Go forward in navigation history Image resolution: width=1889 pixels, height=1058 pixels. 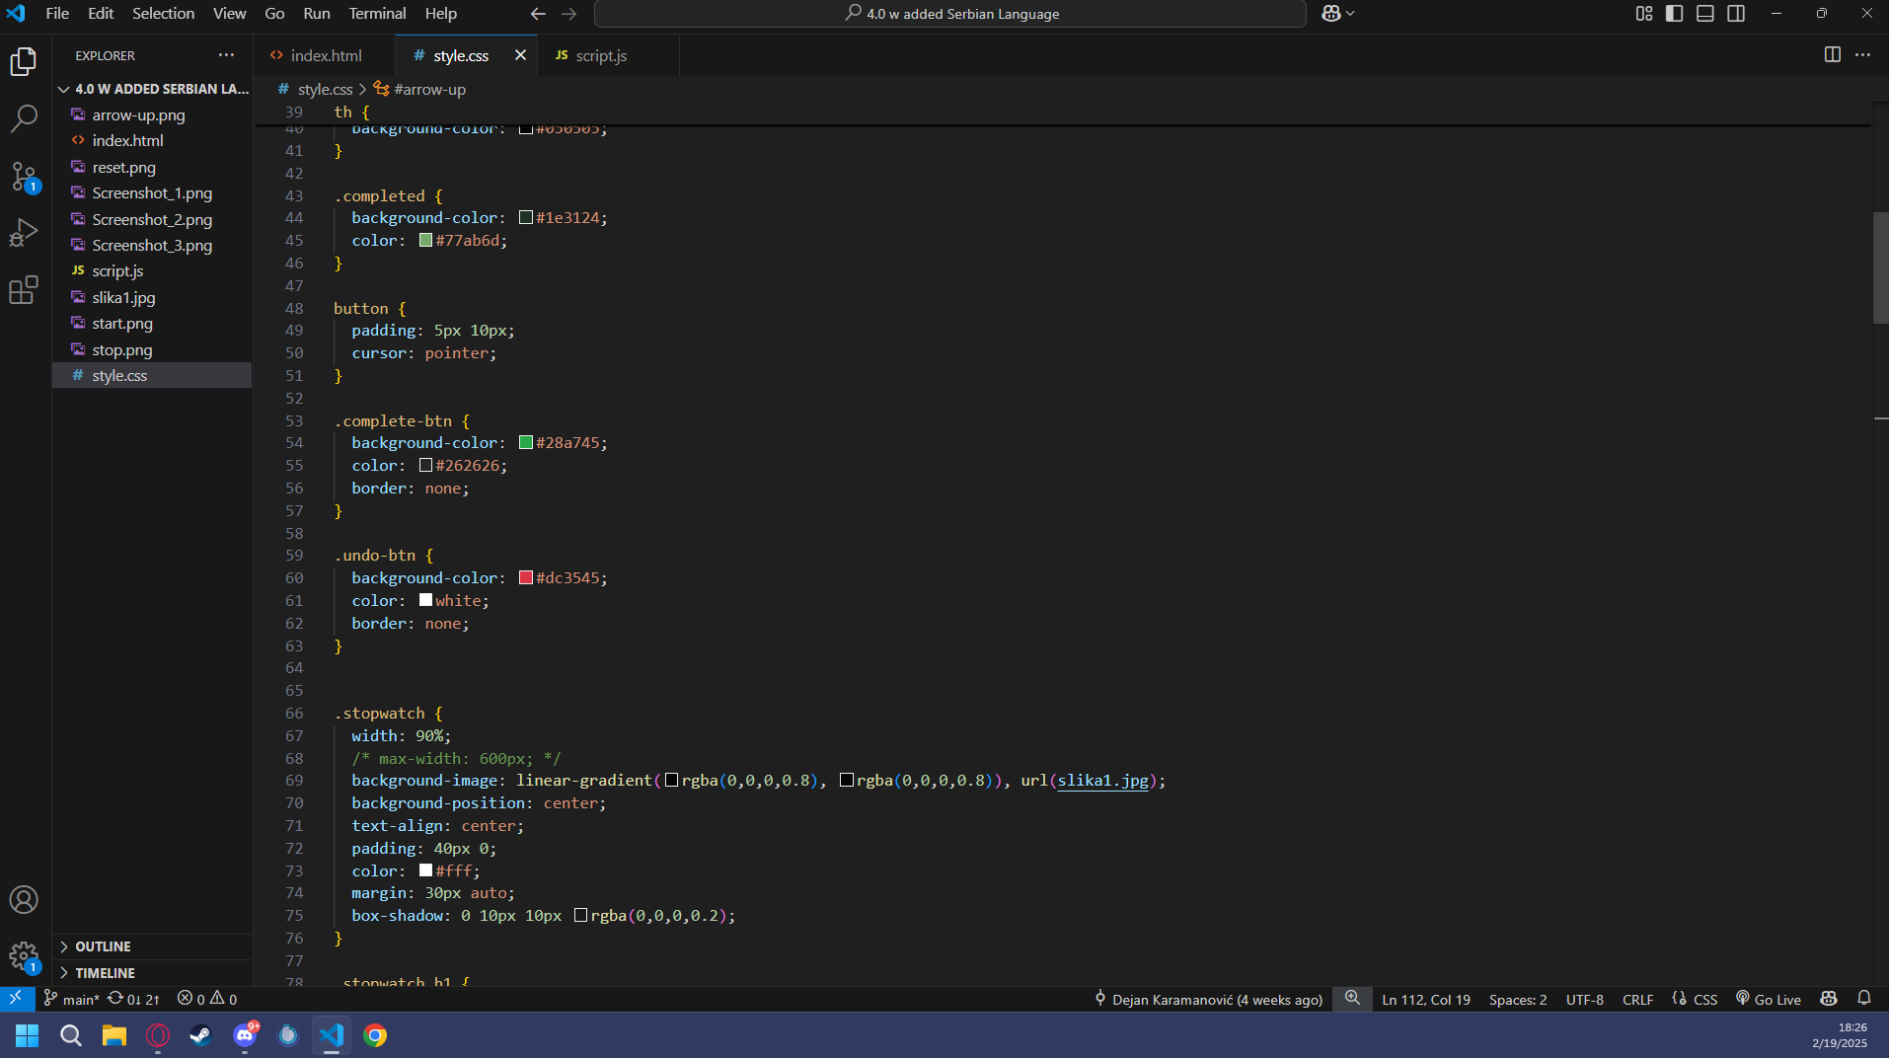(569, 14)
